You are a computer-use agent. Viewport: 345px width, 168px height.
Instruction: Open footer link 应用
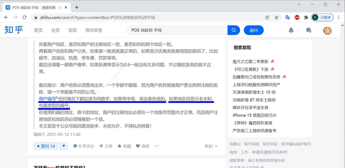[x=233, y=152]
